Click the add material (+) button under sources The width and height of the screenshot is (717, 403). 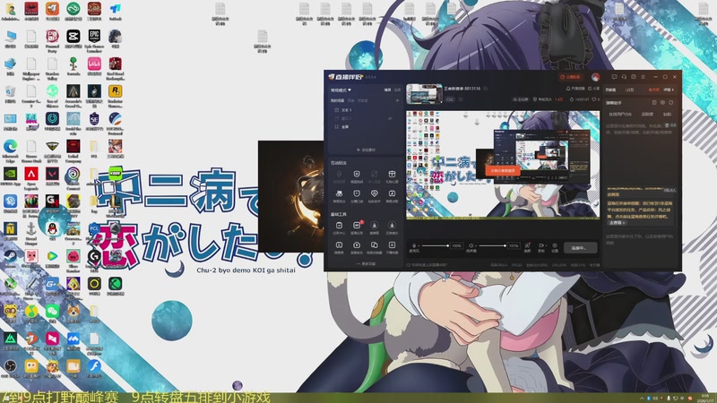point(366,150)
